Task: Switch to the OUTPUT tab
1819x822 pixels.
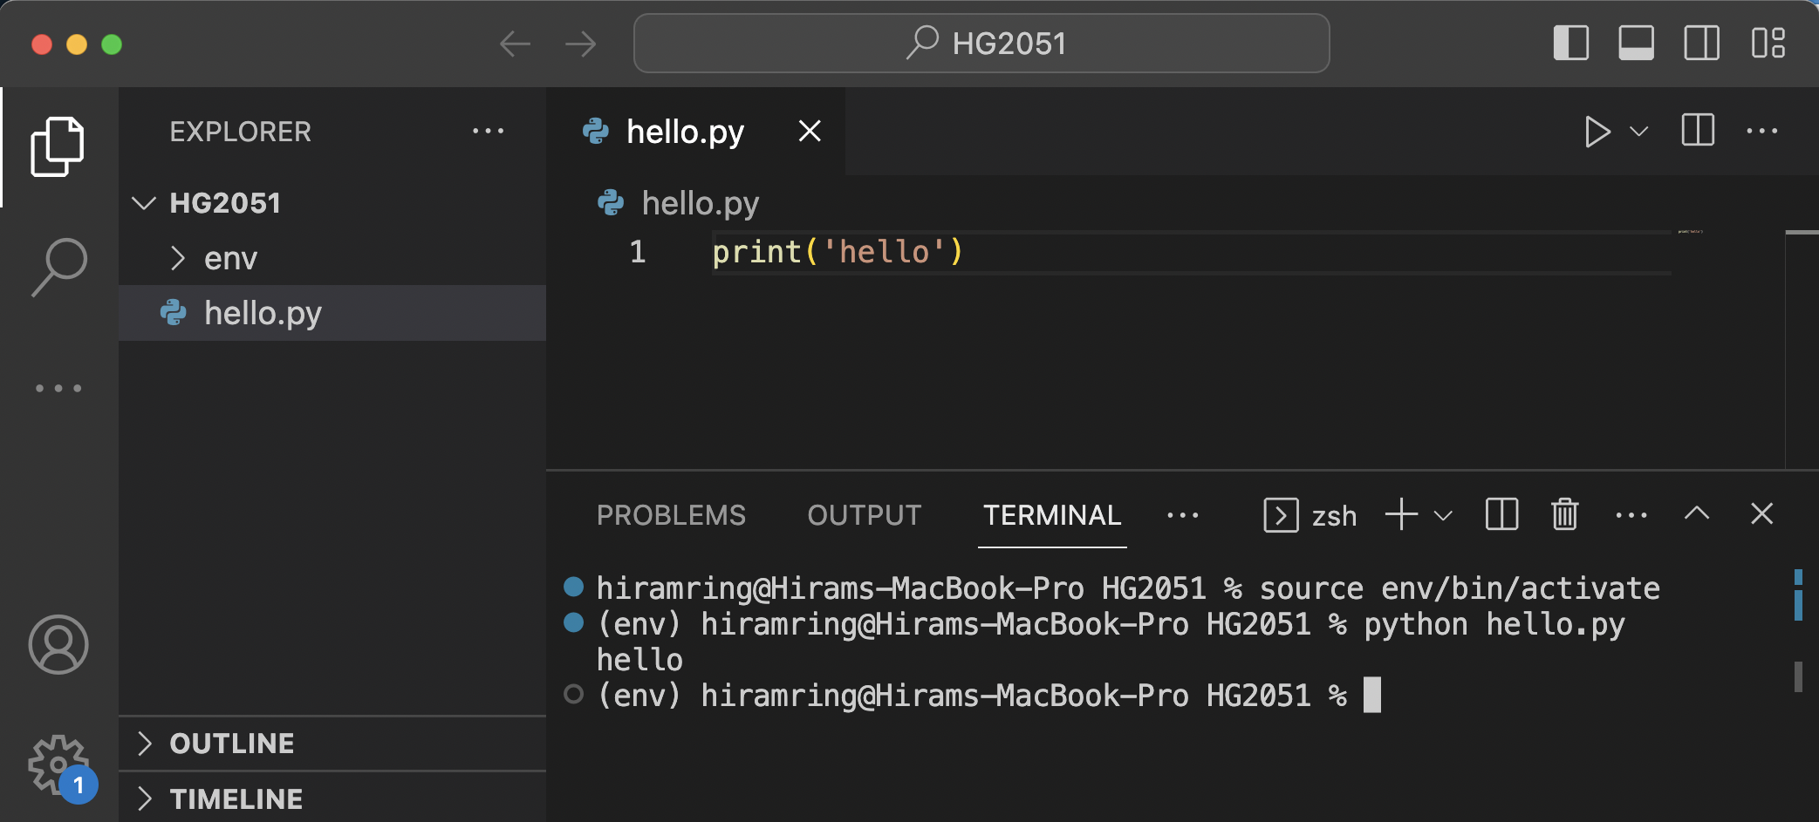Action: [865, 514]
